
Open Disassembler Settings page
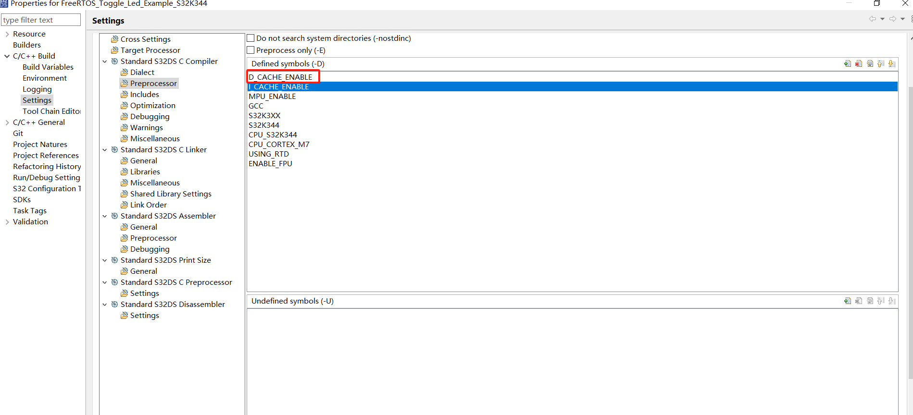(x=144, y=315)
